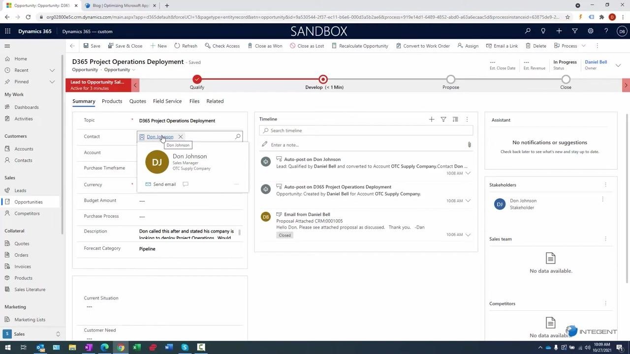Open advanced find filter icon in header
The image size is (630, 354).
click(575, 31)
